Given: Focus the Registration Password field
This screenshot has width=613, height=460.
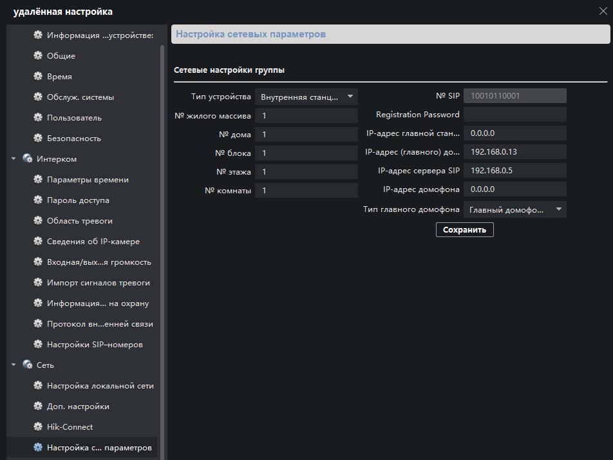Looking at the screenshot, I should [x=514, y=115].
